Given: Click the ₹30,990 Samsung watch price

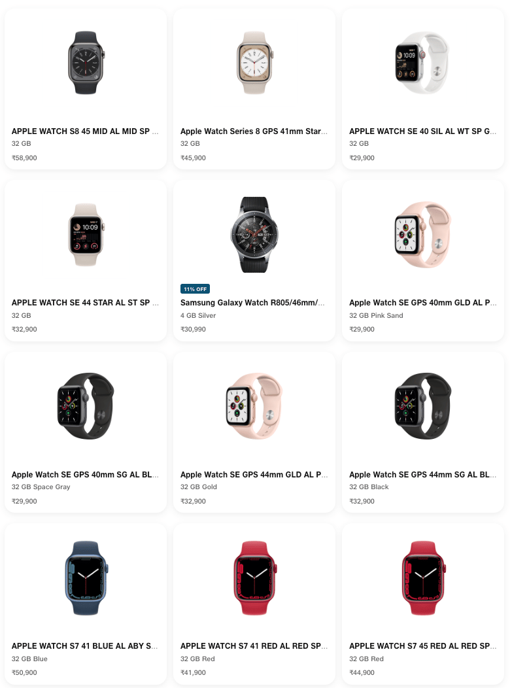Looking at the screenshot, I should point(193,329).
